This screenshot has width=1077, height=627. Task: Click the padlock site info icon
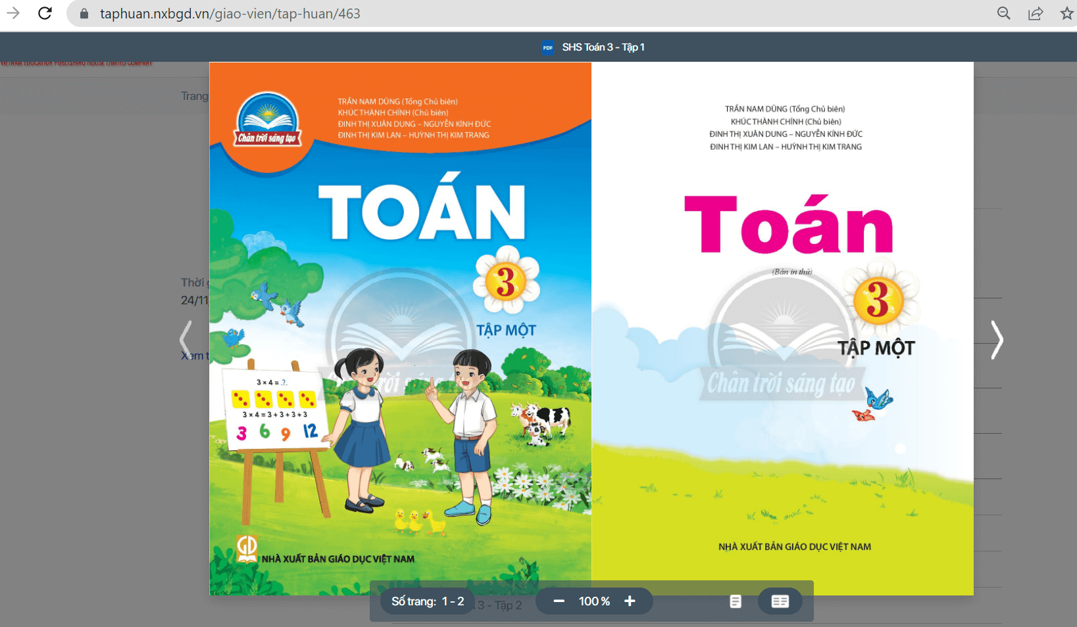(84, 14)
